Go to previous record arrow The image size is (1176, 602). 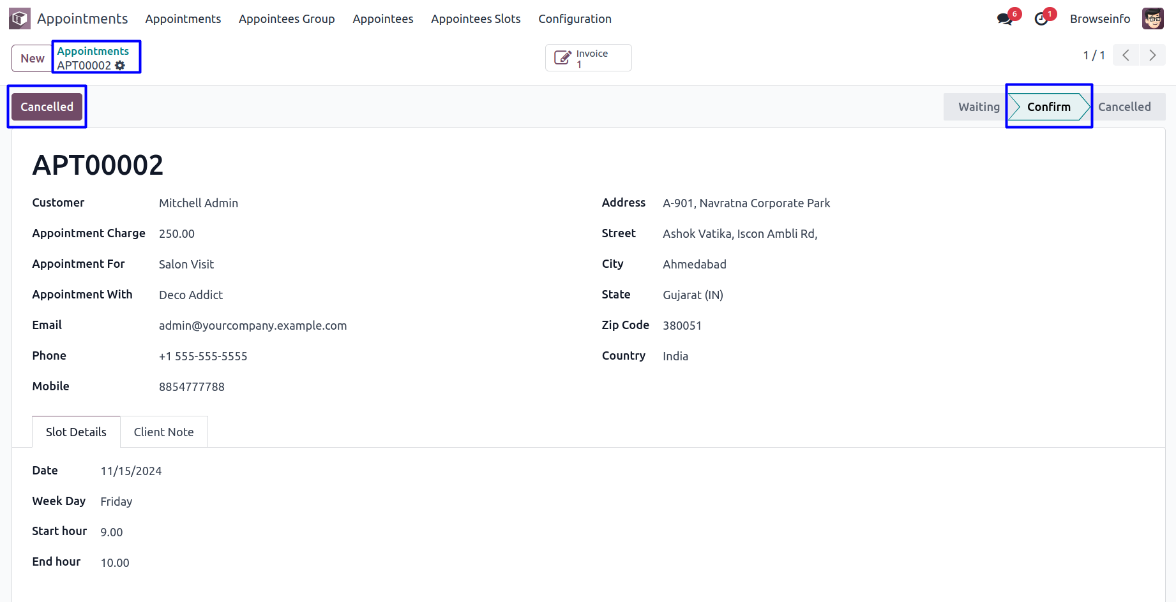(1126, 55)
